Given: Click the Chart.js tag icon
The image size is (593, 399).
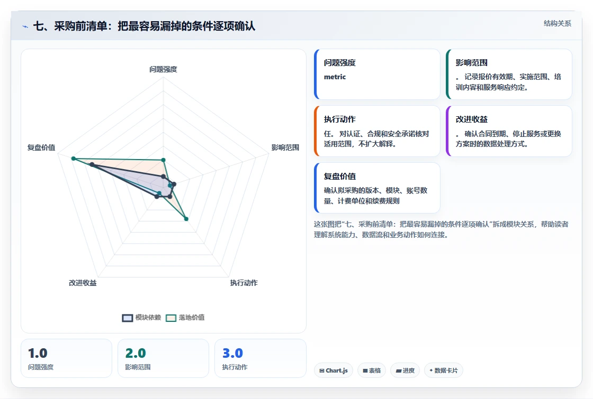Looking at the screenshot, I should point(322,370).
